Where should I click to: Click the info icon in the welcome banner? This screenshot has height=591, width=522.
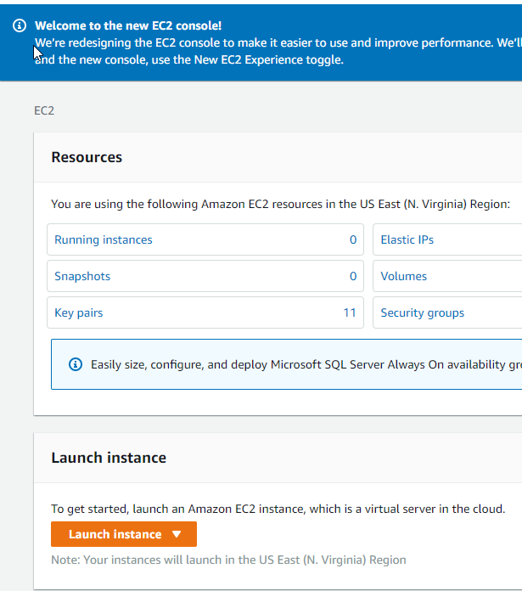click(20, 25)
